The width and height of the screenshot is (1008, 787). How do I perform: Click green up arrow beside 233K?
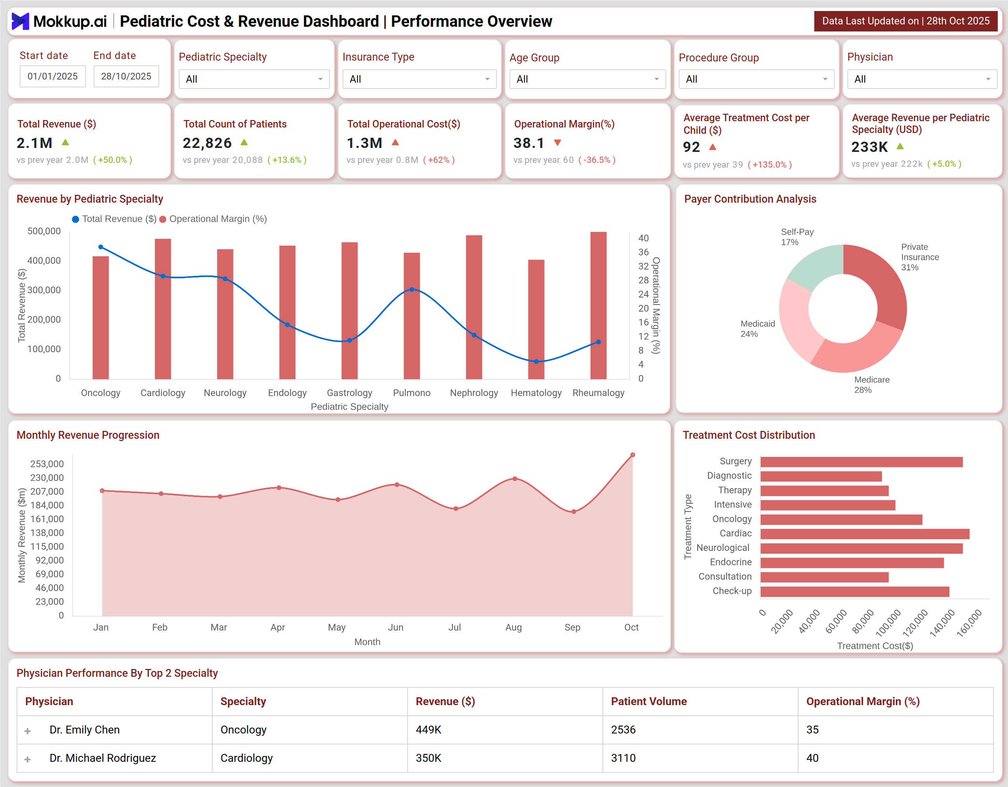click(900, 146)
